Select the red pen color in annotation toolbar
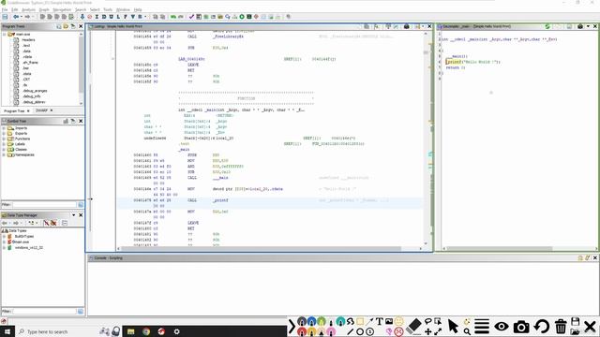Image resolution: width=600 pixels, height=337 pixels. tap(302, 331)
